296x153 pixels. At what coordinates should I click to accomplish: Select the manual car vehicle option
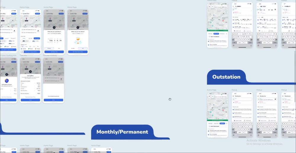pyautogui.click(x=25, y=41)
